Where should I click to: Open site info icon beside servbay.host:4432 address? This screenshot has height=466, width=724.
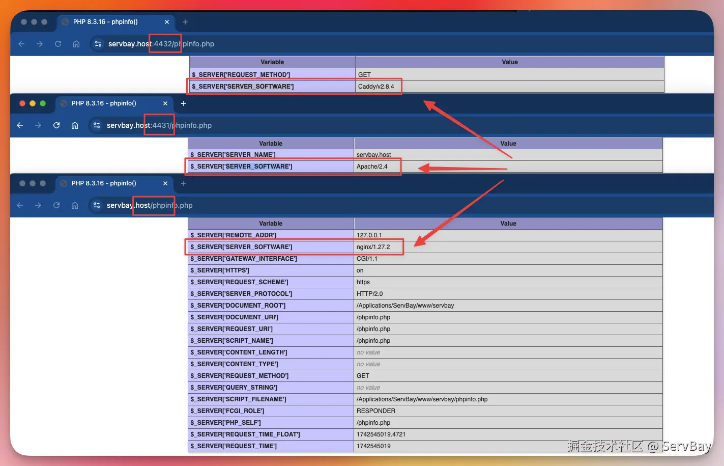tap(98, 44)
